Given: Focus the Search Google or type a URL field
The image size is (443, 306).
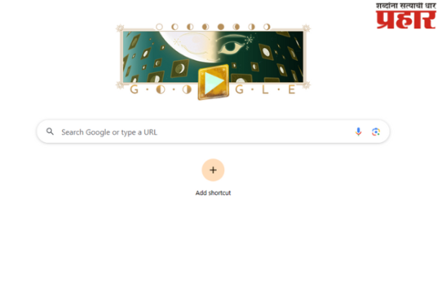Looking at the screenshot, I should click(x=213, y=132).
